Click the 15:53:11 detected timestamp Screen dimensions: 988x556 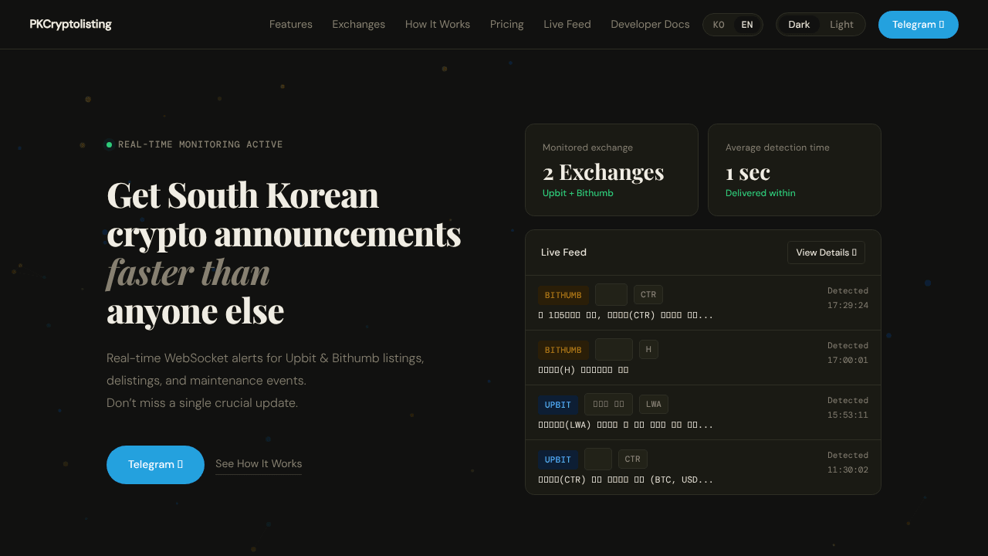pos(848,415)
